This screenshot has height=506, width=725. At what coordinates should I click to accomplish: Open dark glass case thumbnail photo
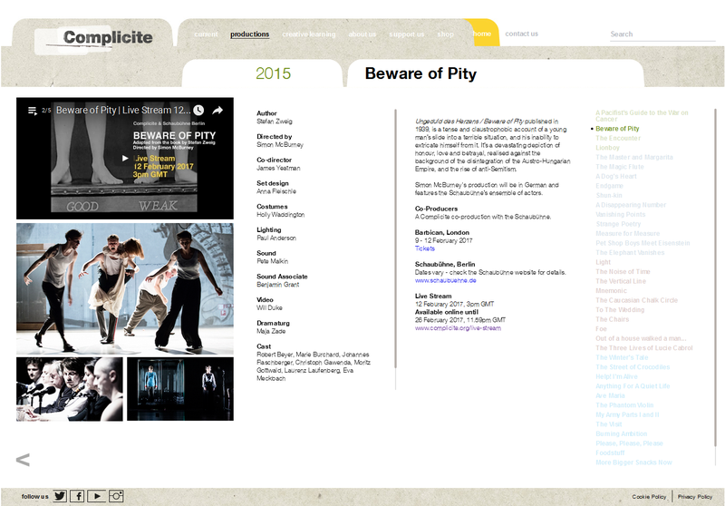click(180, 389)
